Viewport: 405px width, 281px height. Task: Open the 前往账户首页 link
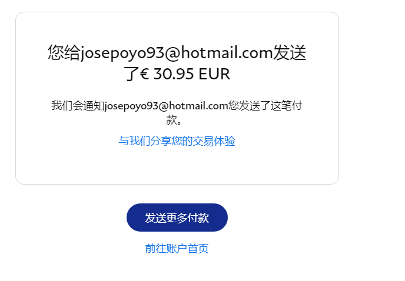(x=177, y=249)
